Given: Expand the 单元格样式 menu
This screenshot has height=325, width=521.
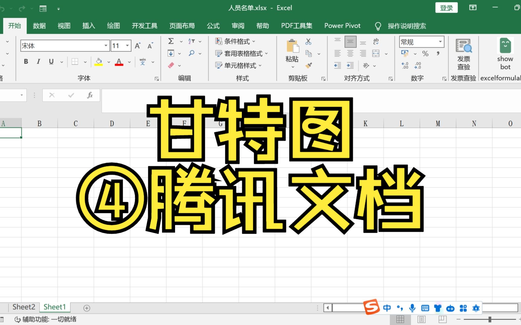Looking at the screenshot, I should [238, 65].
